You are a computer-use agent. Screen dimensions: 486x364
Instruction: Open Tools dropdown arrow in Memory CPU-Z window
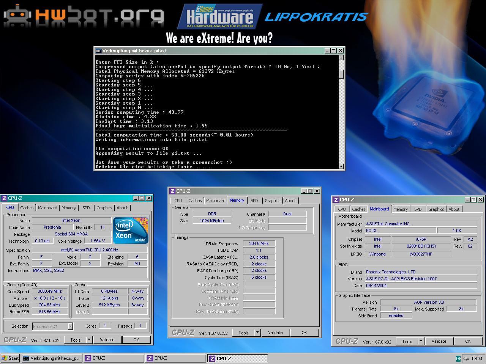tap(257, 333)
